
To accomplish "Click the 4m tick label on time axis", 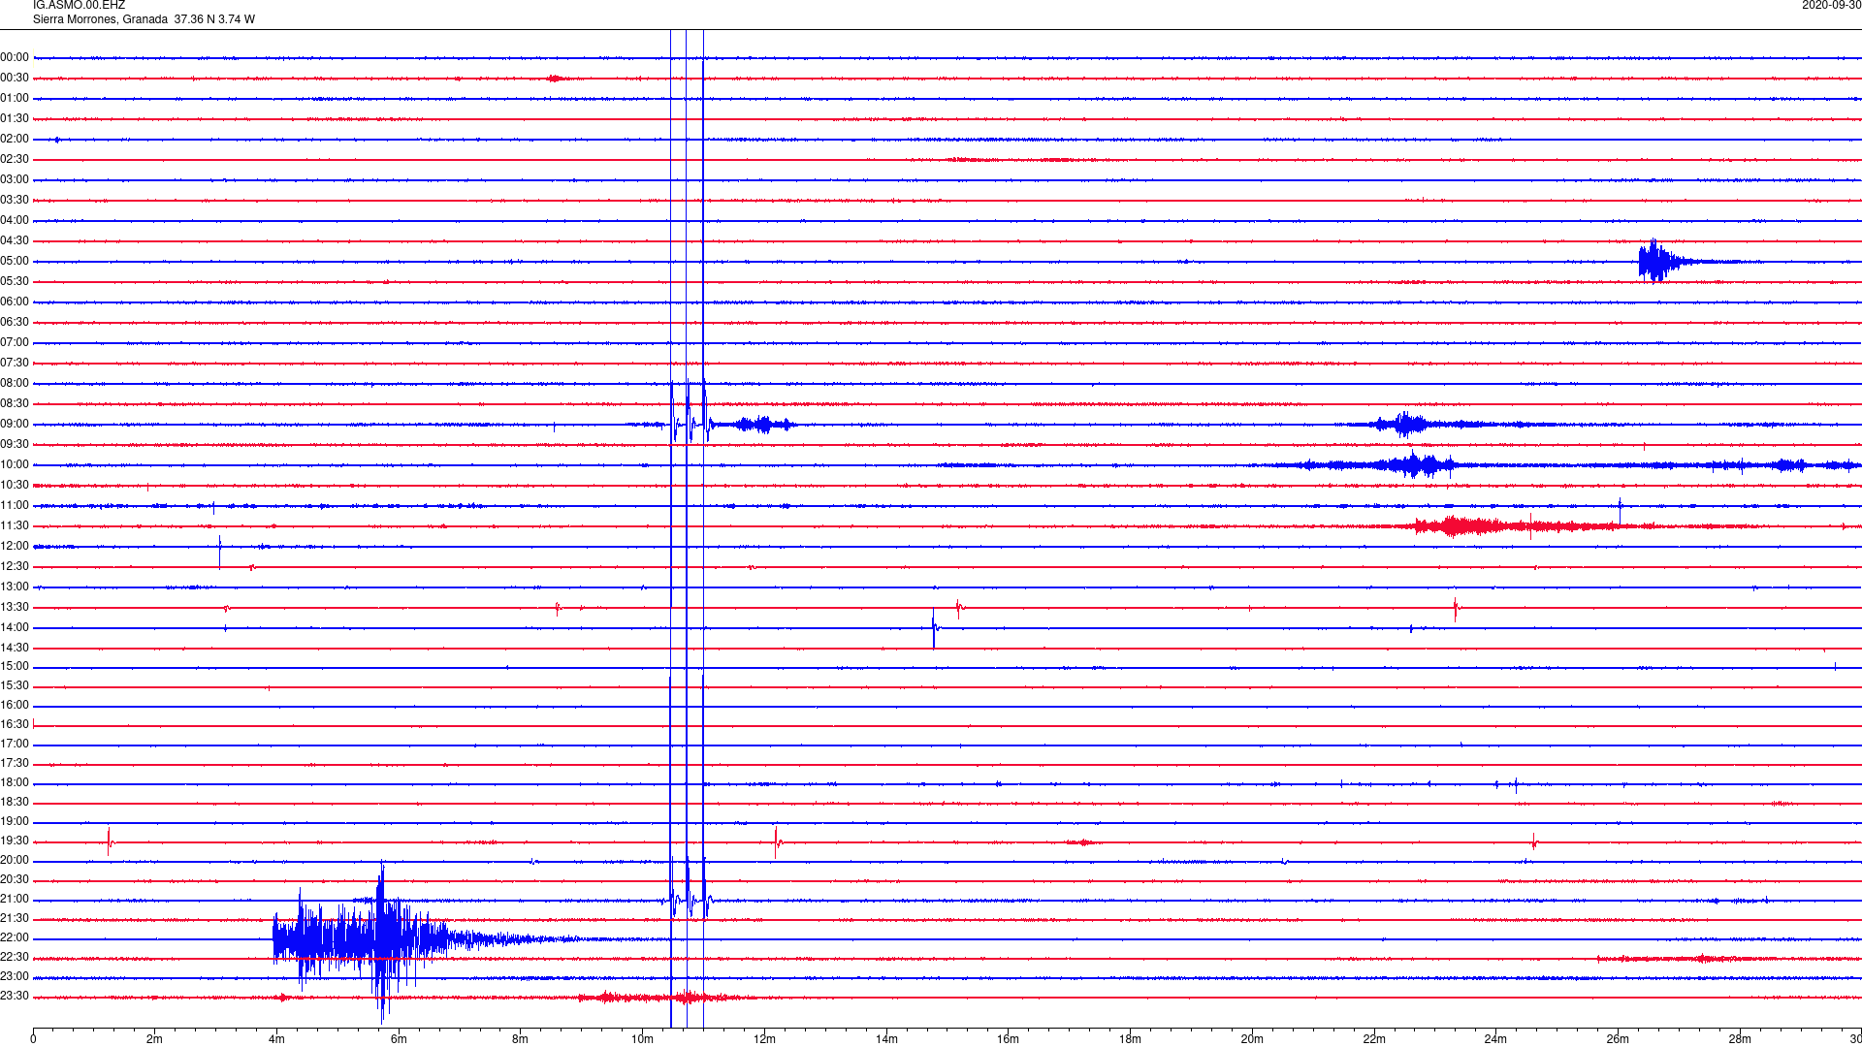I will [x=276, y=1039].
